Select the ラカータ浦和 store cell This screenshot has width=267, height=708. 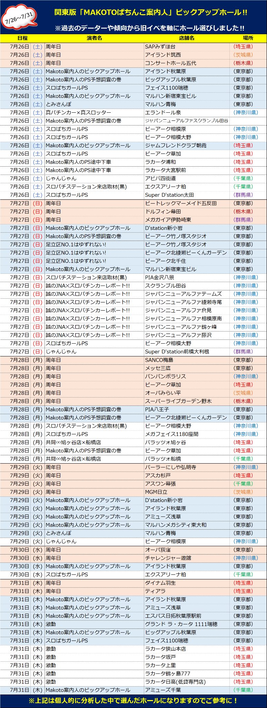click(x=187, y=162)
